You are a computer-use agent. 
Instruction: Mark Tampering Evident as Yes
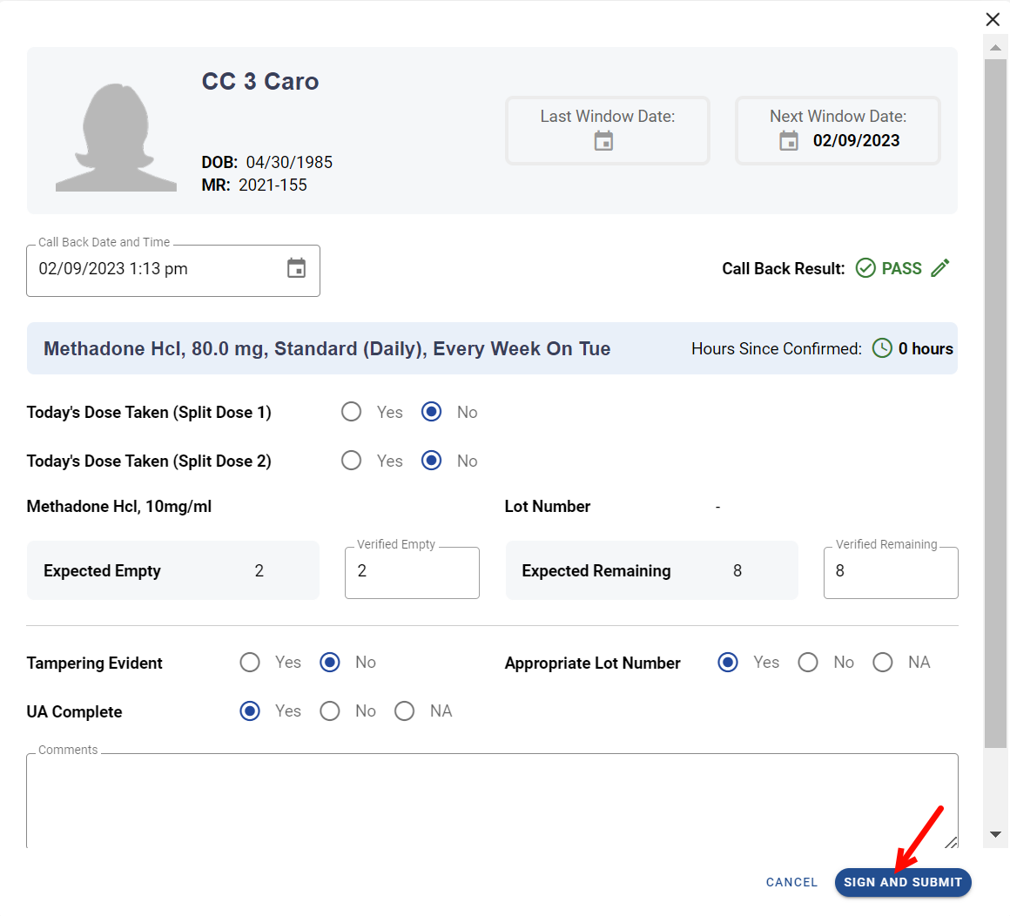[250, 663]
